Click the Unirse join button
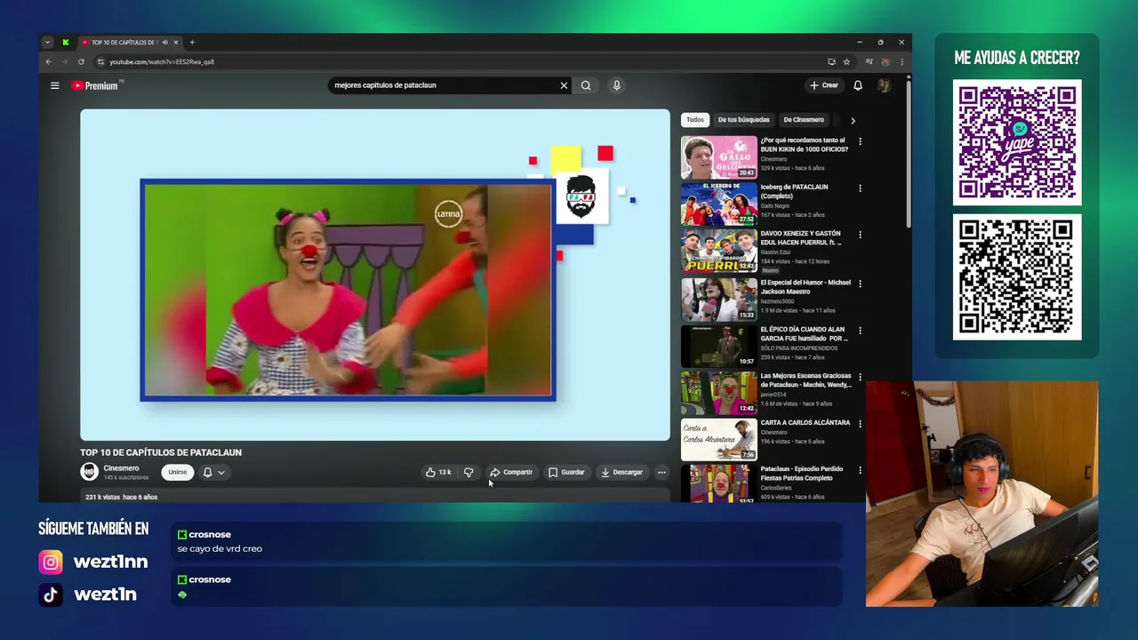 click(x=178, y=473)
